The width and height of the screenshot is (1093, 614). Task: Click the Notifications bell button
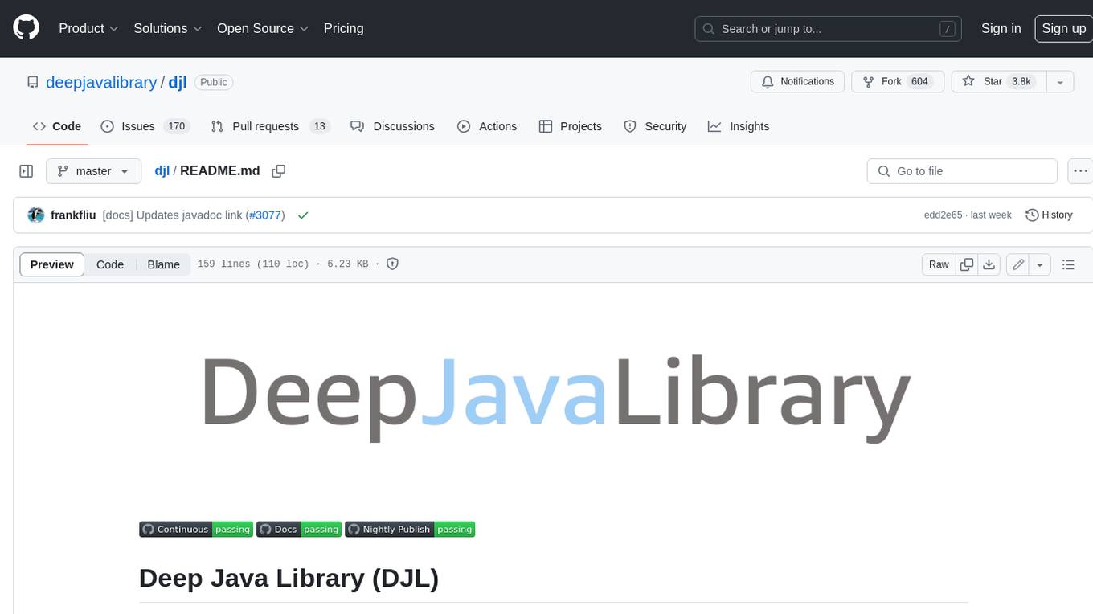coord(797,82)
